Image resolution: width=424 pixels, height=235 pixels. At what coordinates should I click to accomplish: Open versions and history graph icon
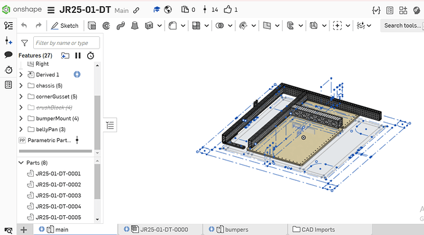[205, 10]
